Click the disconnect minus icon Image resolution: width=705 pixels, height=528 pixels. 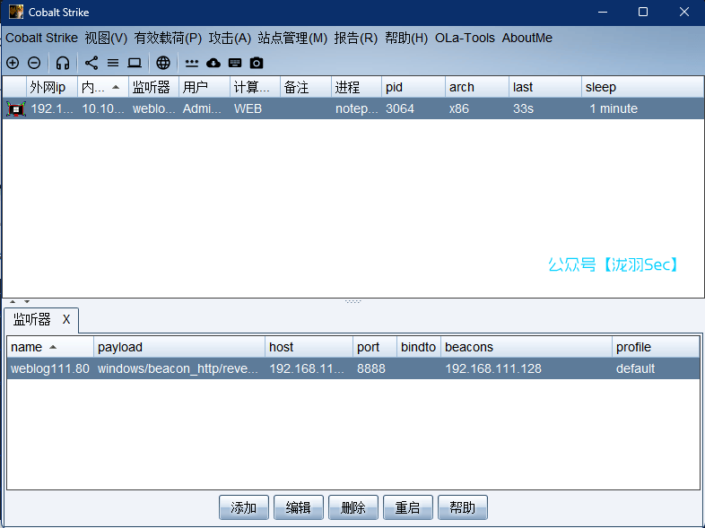point(34,63)
